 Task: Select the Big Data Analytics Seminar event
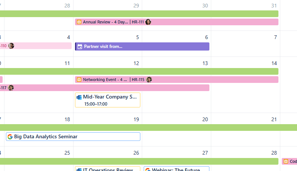[73, 136]
